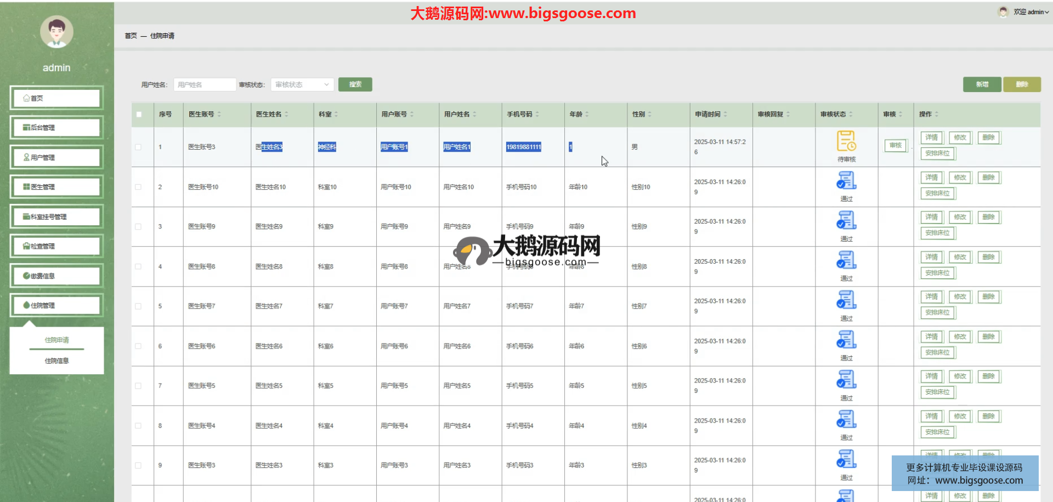Click the sort icon on 年龄 column
Screen dimensions: 1053x502
click(587, 115)
